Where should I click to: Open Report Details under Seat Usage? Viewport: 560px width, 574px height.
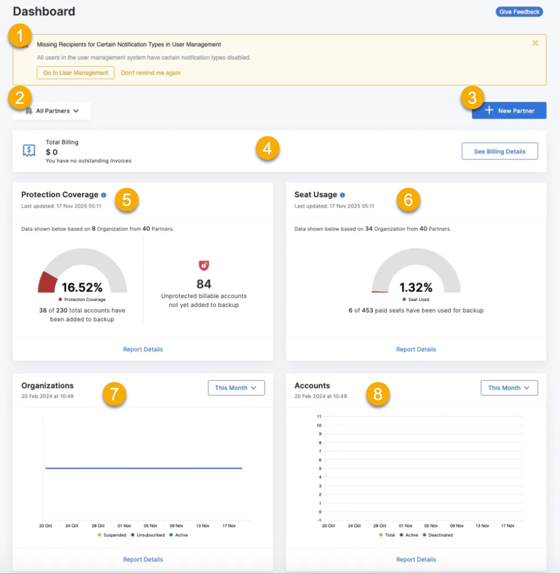[416, 349]
